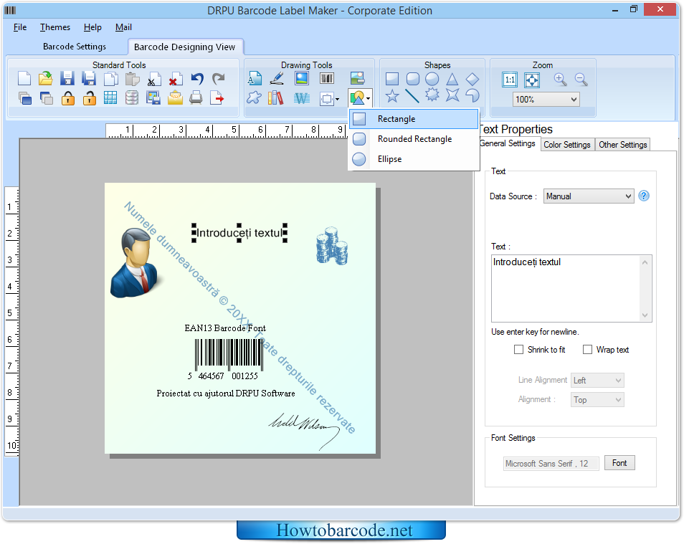Paste from the clipboard icon
The width and height of the screenshot is (684, 544).
pyautogui.click(x=132, y=79)
